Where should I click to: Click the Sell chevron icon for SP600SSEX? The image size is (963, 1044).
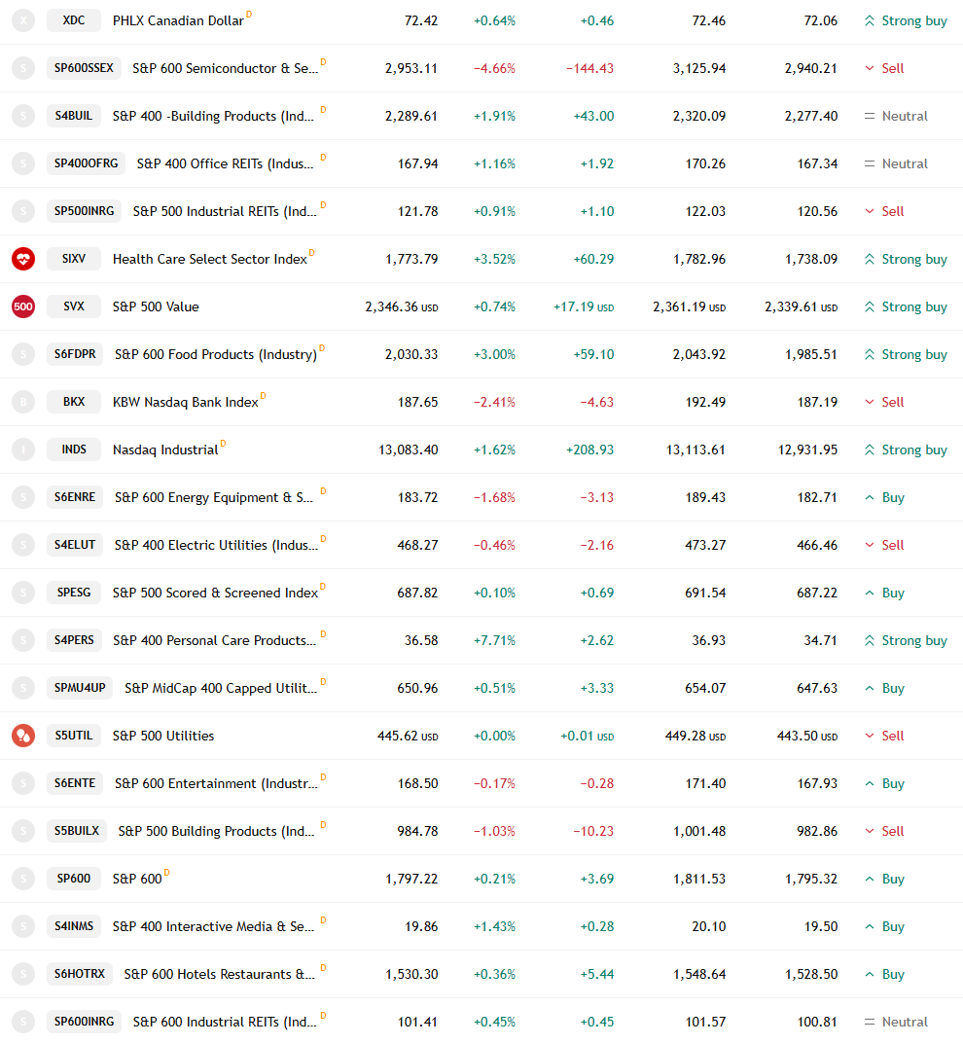[x=870, y=68]
